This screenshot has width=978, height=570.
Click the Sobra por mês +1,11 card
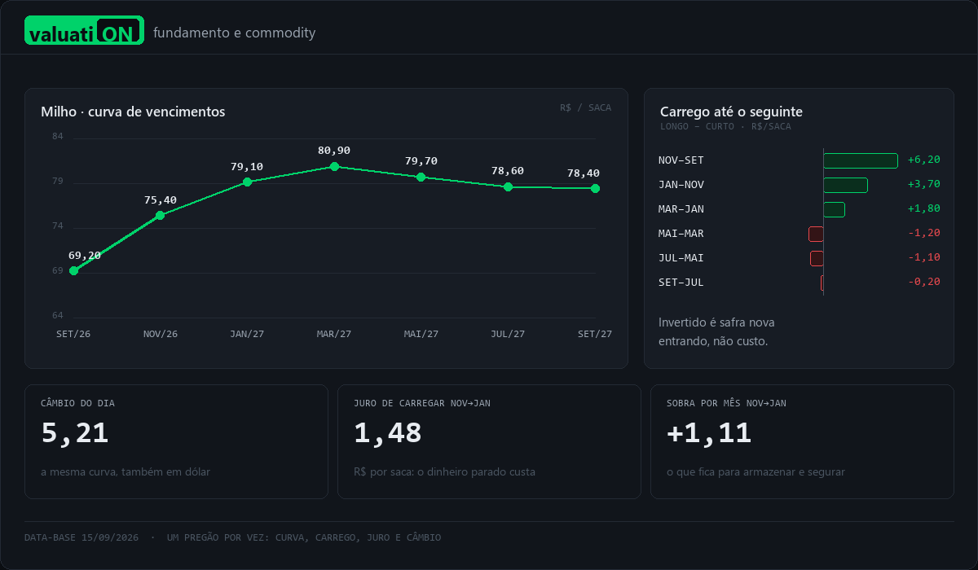[802, 441]
